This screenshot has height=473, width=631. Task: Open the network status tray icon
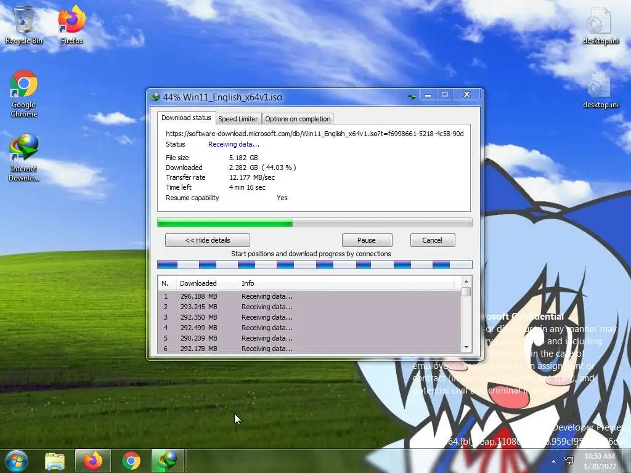click(569, 461)
